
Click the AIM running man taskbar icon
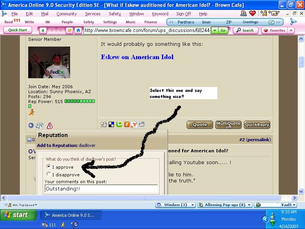63,225
